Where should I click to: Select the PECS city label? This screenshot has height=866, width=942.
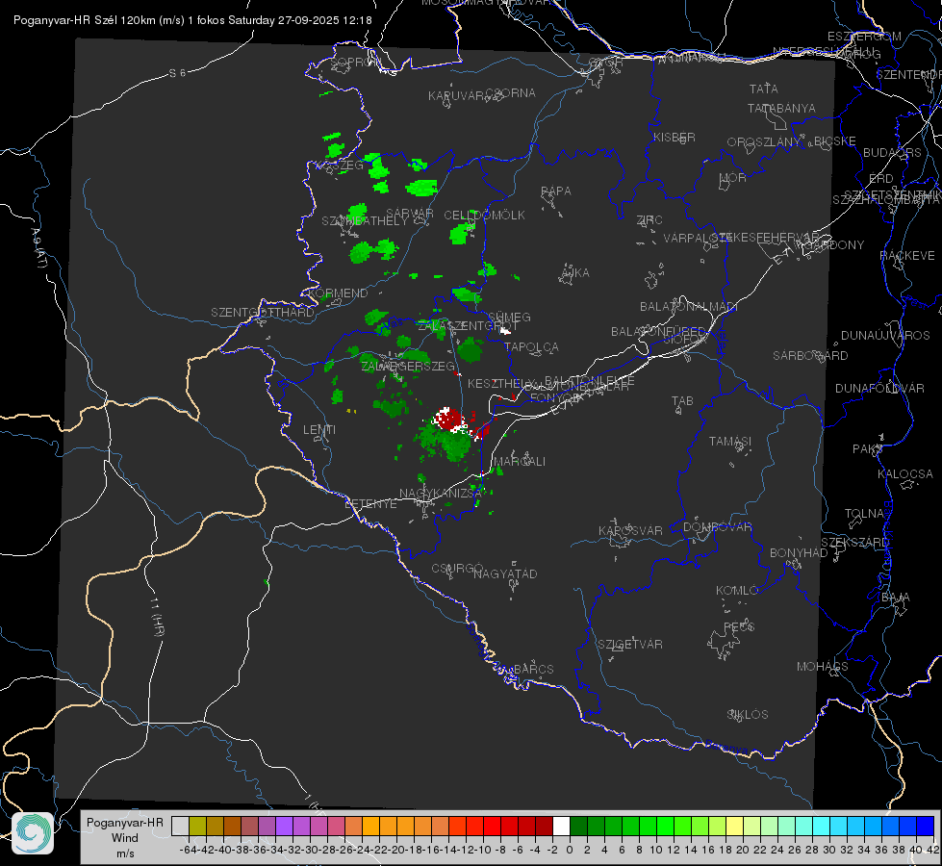(x=739, y=626)
